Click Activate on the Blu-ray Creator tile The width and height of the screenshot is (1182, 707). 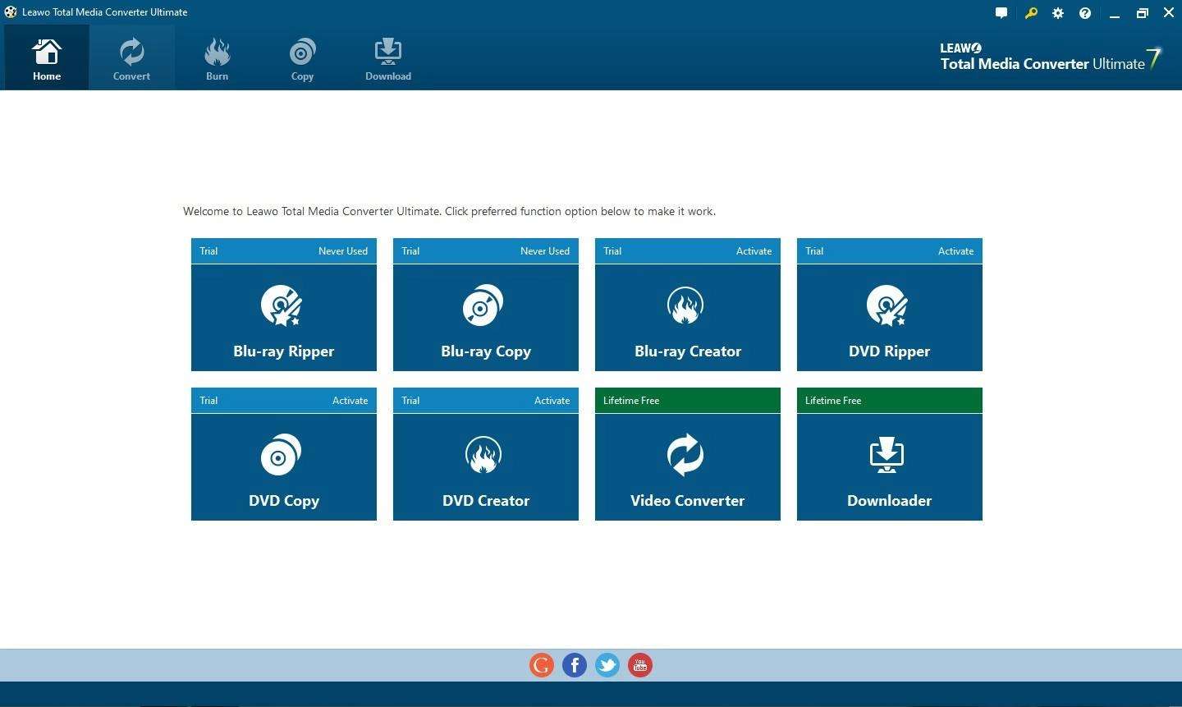click(x=754, y=251)
